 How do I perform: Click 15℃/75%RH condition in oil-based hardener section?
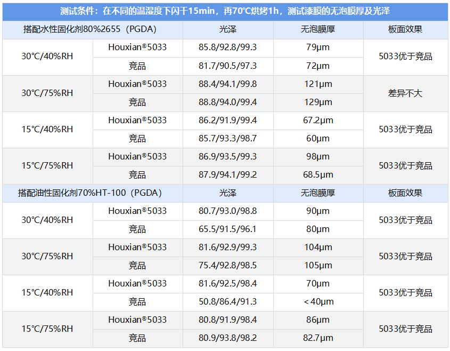click(47, 329)
